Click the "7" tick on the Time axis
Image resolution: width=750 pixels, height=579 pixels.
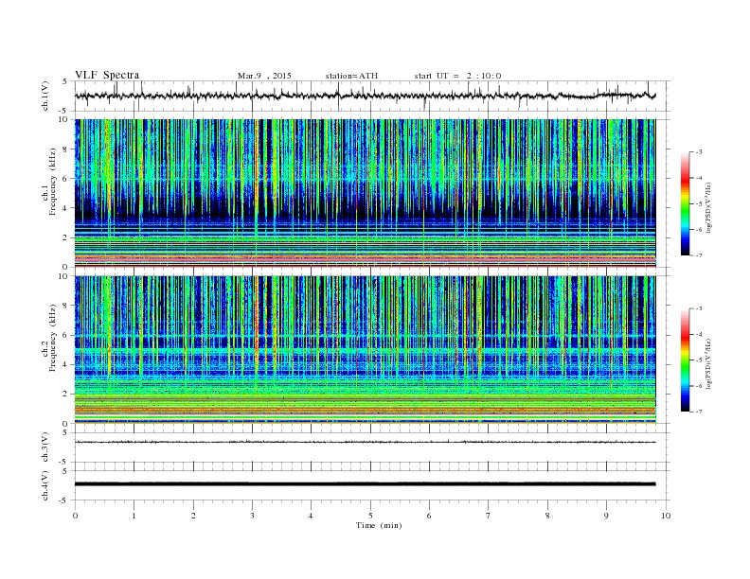[489, 516]
